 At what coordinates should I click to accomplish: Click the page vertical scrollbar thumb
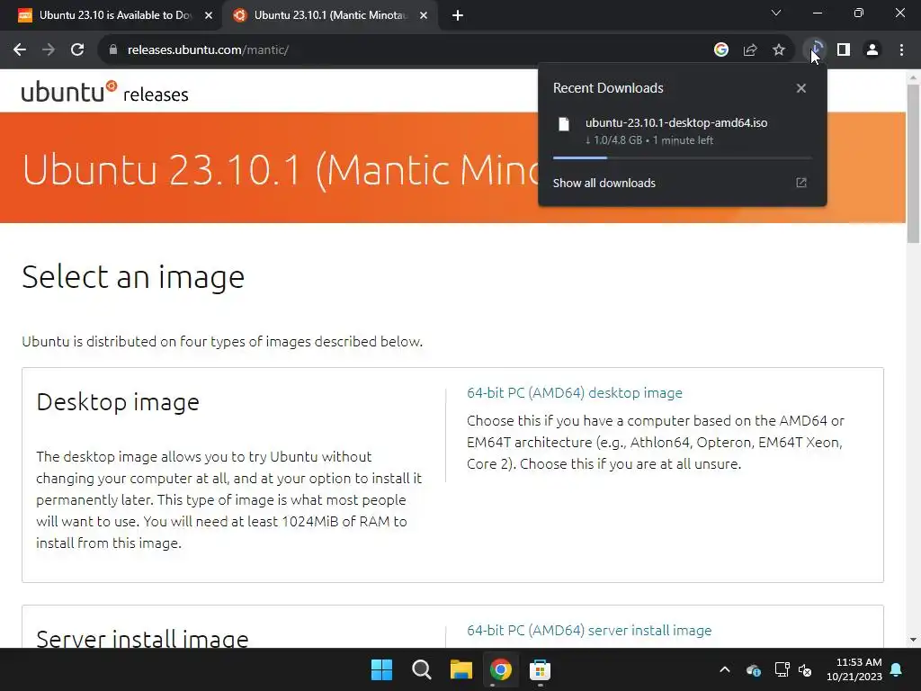(913, 164)
